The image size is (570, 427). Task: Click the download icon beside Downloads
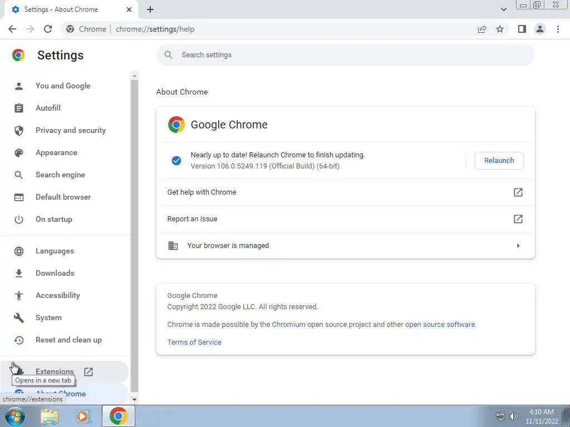tap(19, 273)
